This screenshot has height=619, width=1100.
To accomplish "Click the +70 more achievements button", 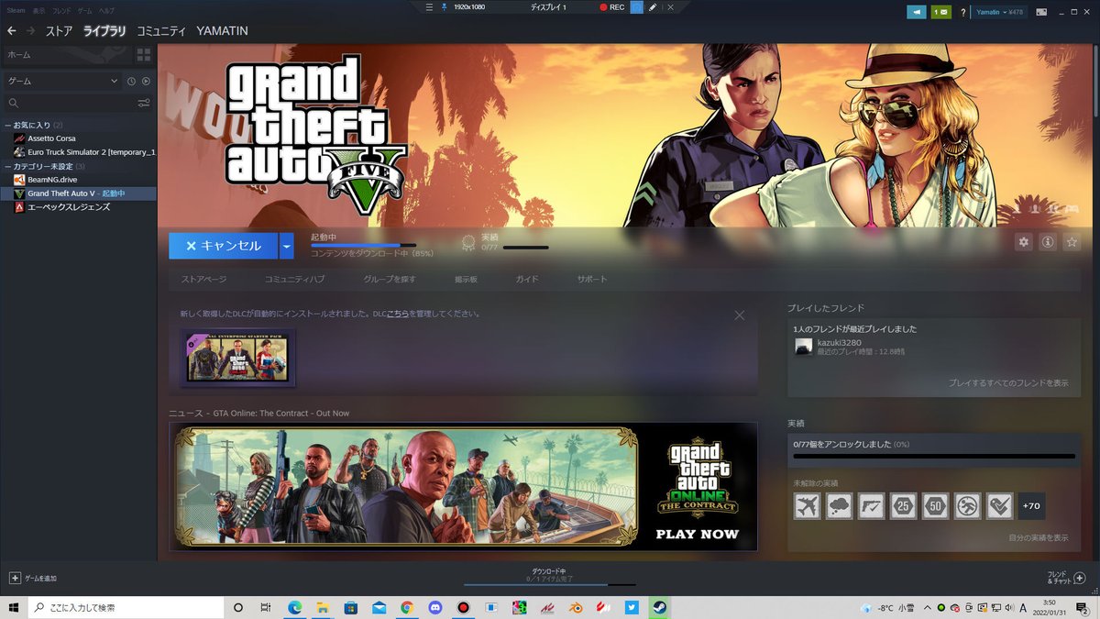I will click(1031, 506).
